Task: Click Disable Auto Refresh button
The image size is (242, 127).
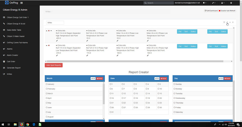Action: point(227,11)
